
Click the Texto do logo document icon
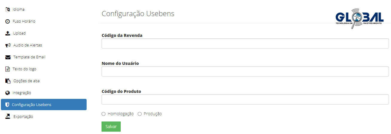(x=8, y=69)
